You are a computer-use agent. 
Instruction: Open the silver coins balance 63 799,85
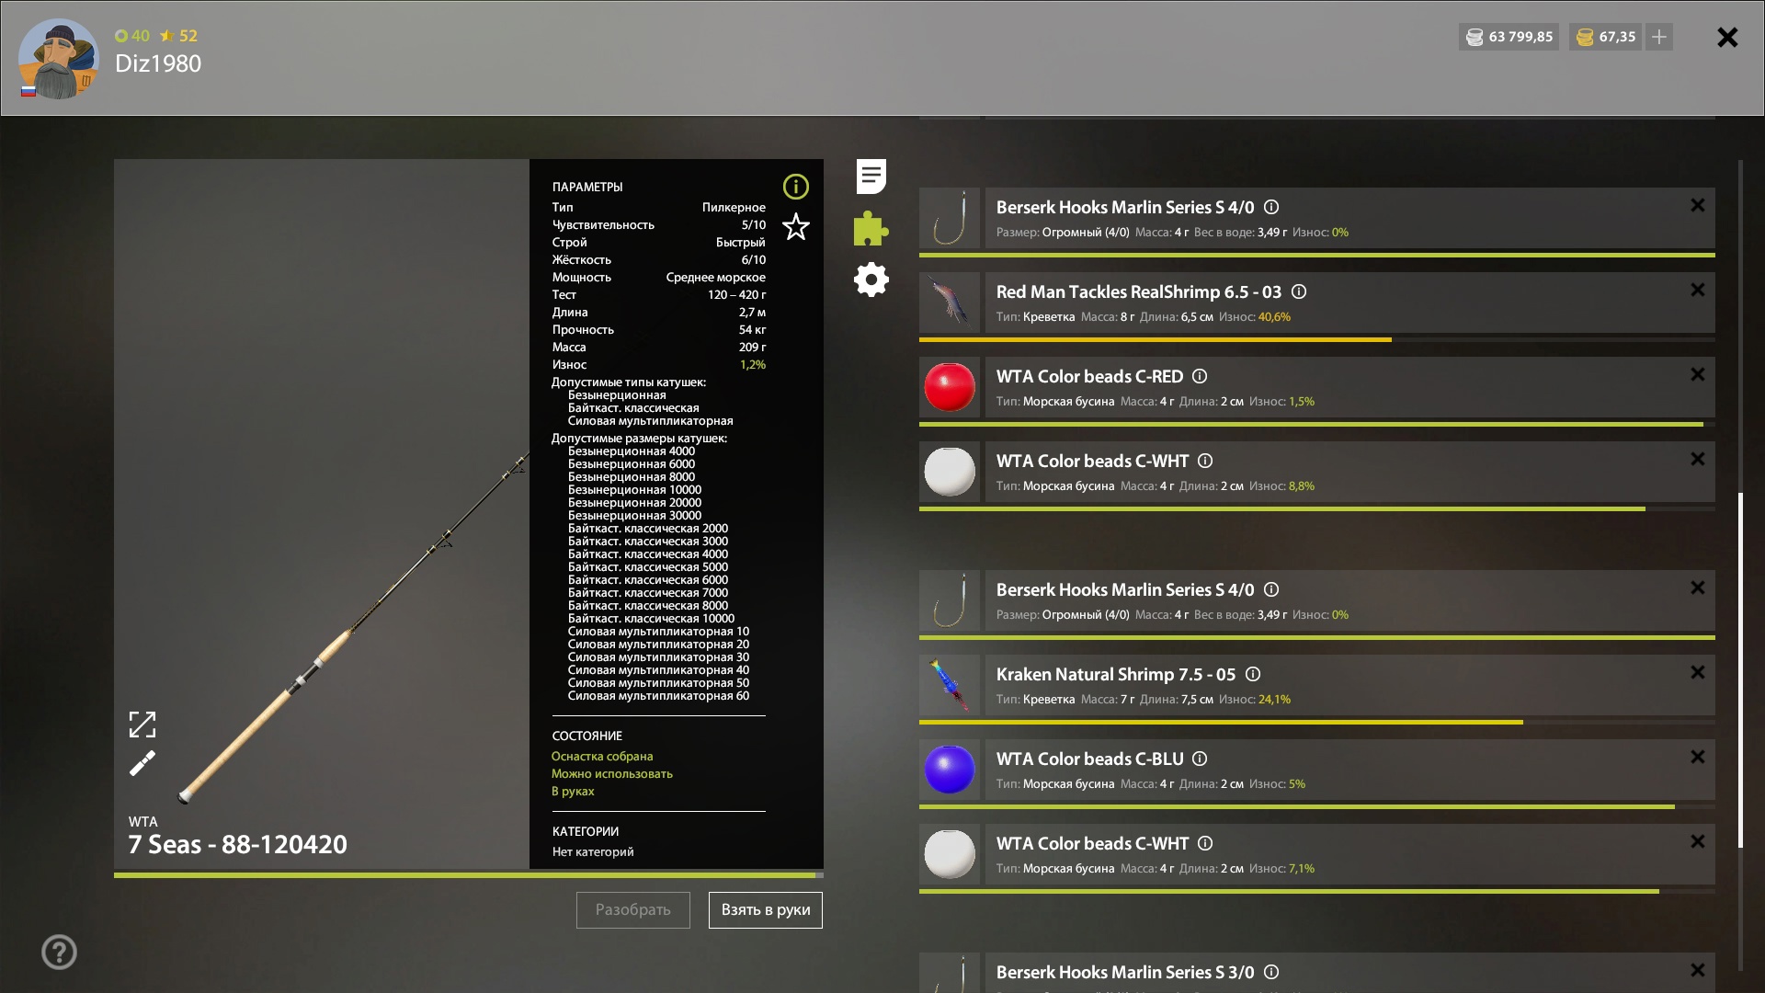[1509, 37]
